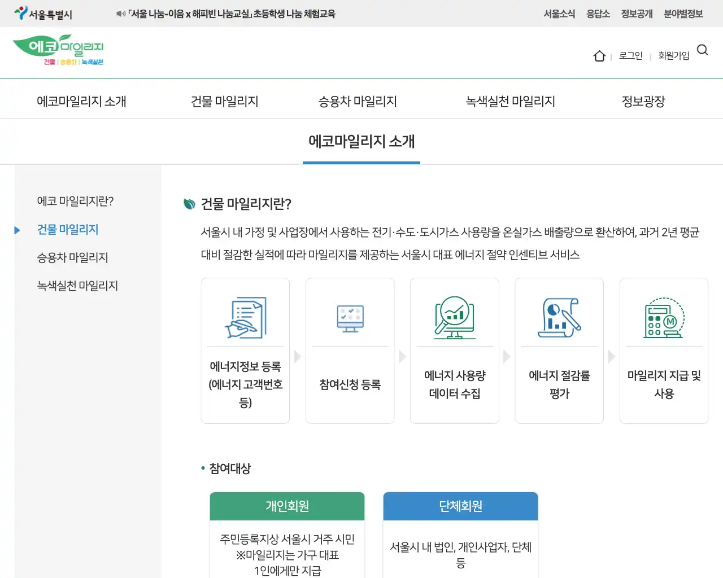The width and height of the screenshot is (723, 578).
Task: Click the 참여신청 등록 step label
Action: click(350, 384)
